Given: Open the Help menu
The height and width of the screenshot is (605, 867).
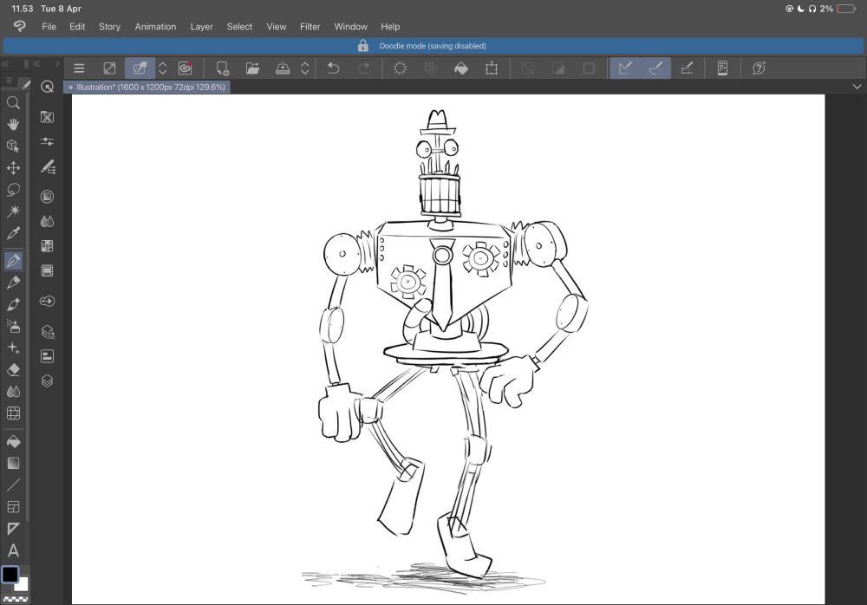Looking at the screenshot, I should (x=390, y=27).
